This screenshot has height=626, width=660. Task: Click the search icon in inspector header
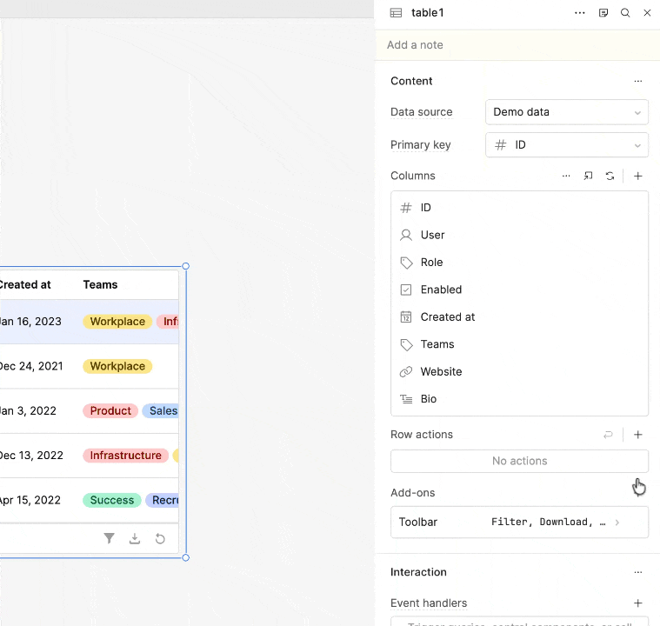(625, 13)
